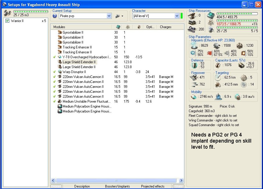Click the armor hitpoints icon showing 1508
263x189 pixels.
(x=217, y=46)
